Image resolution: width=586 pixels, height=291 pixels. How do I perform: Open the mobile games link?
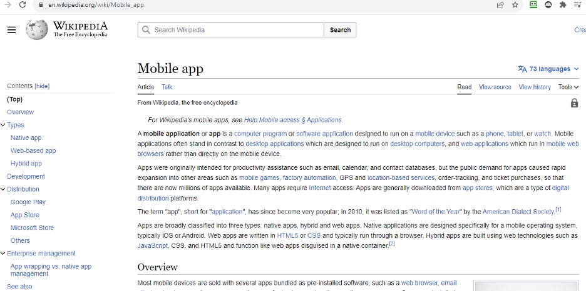click(260, 178)
